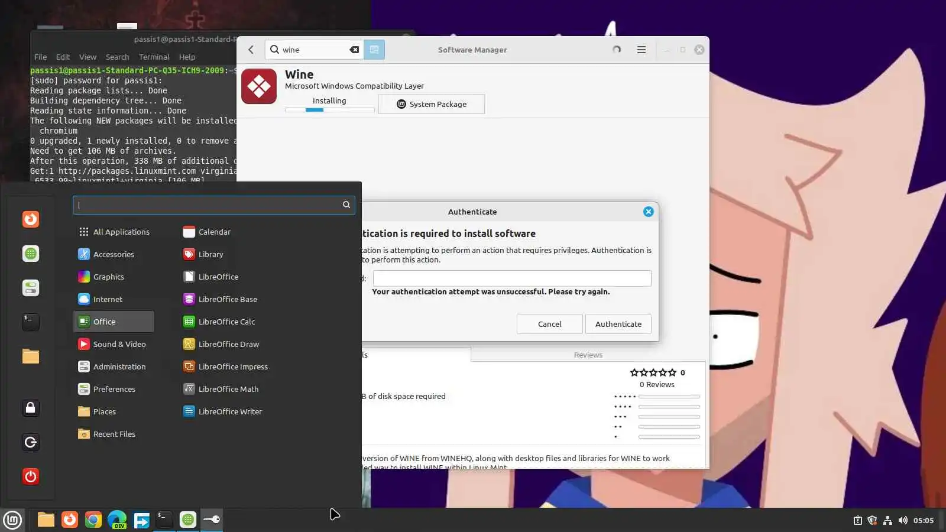Screen dimensions: 946x532
Task: Open System Settings from the menu favorites sidebar
Action: point(31,288)
